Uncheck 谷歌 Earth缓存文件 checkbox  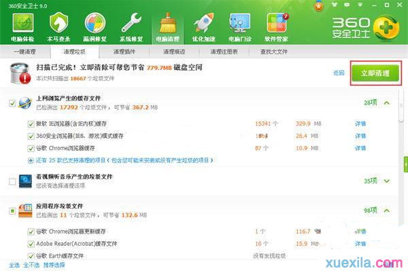coord(31,256)
